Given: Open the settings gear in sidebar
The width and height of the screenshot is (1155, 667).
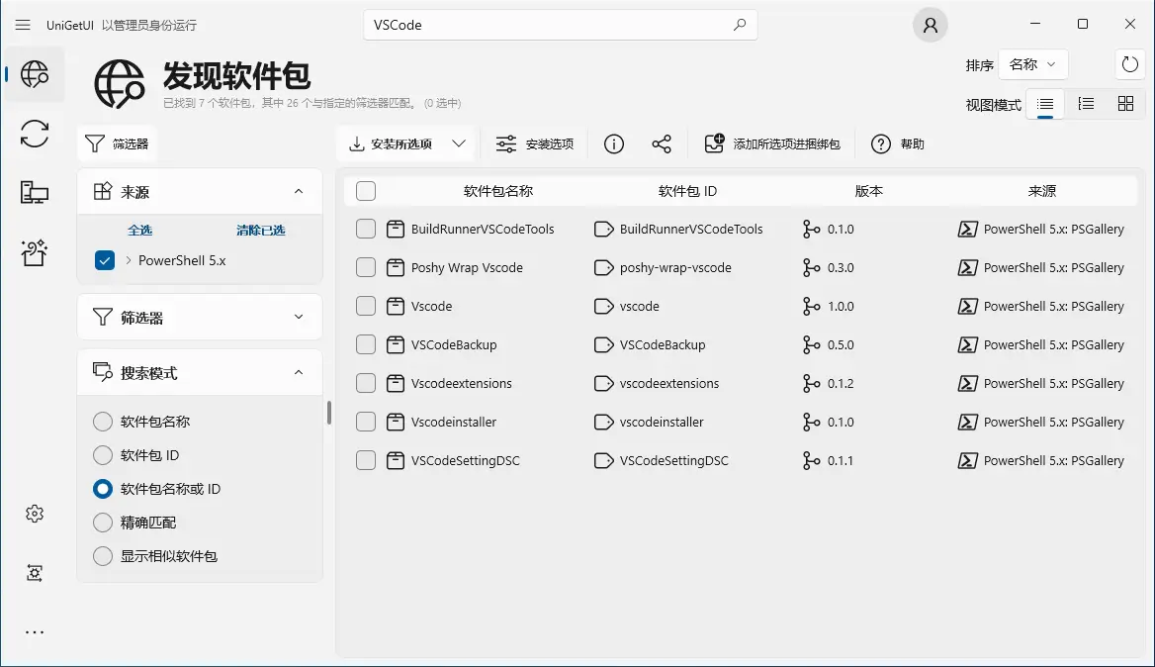Looking at the screenshot, I should pyautogui.click(x=35, y=514).
